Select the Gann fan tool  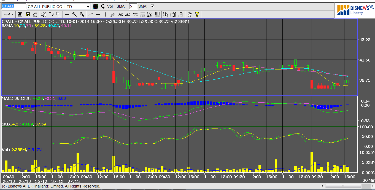(150, 14)
